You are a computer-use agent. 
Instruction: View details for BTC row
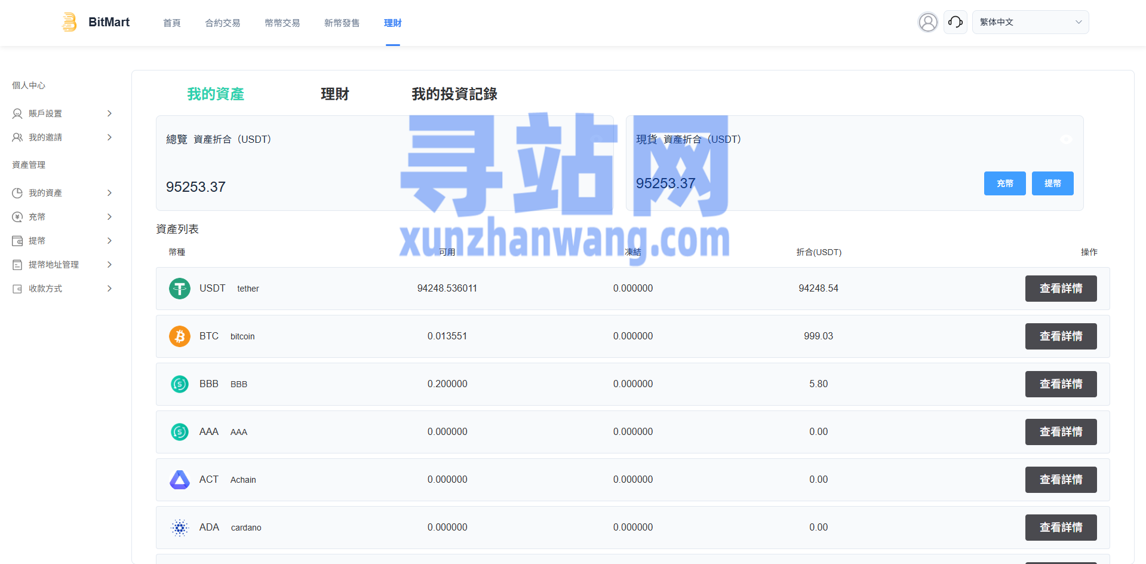pos(1061,336)
